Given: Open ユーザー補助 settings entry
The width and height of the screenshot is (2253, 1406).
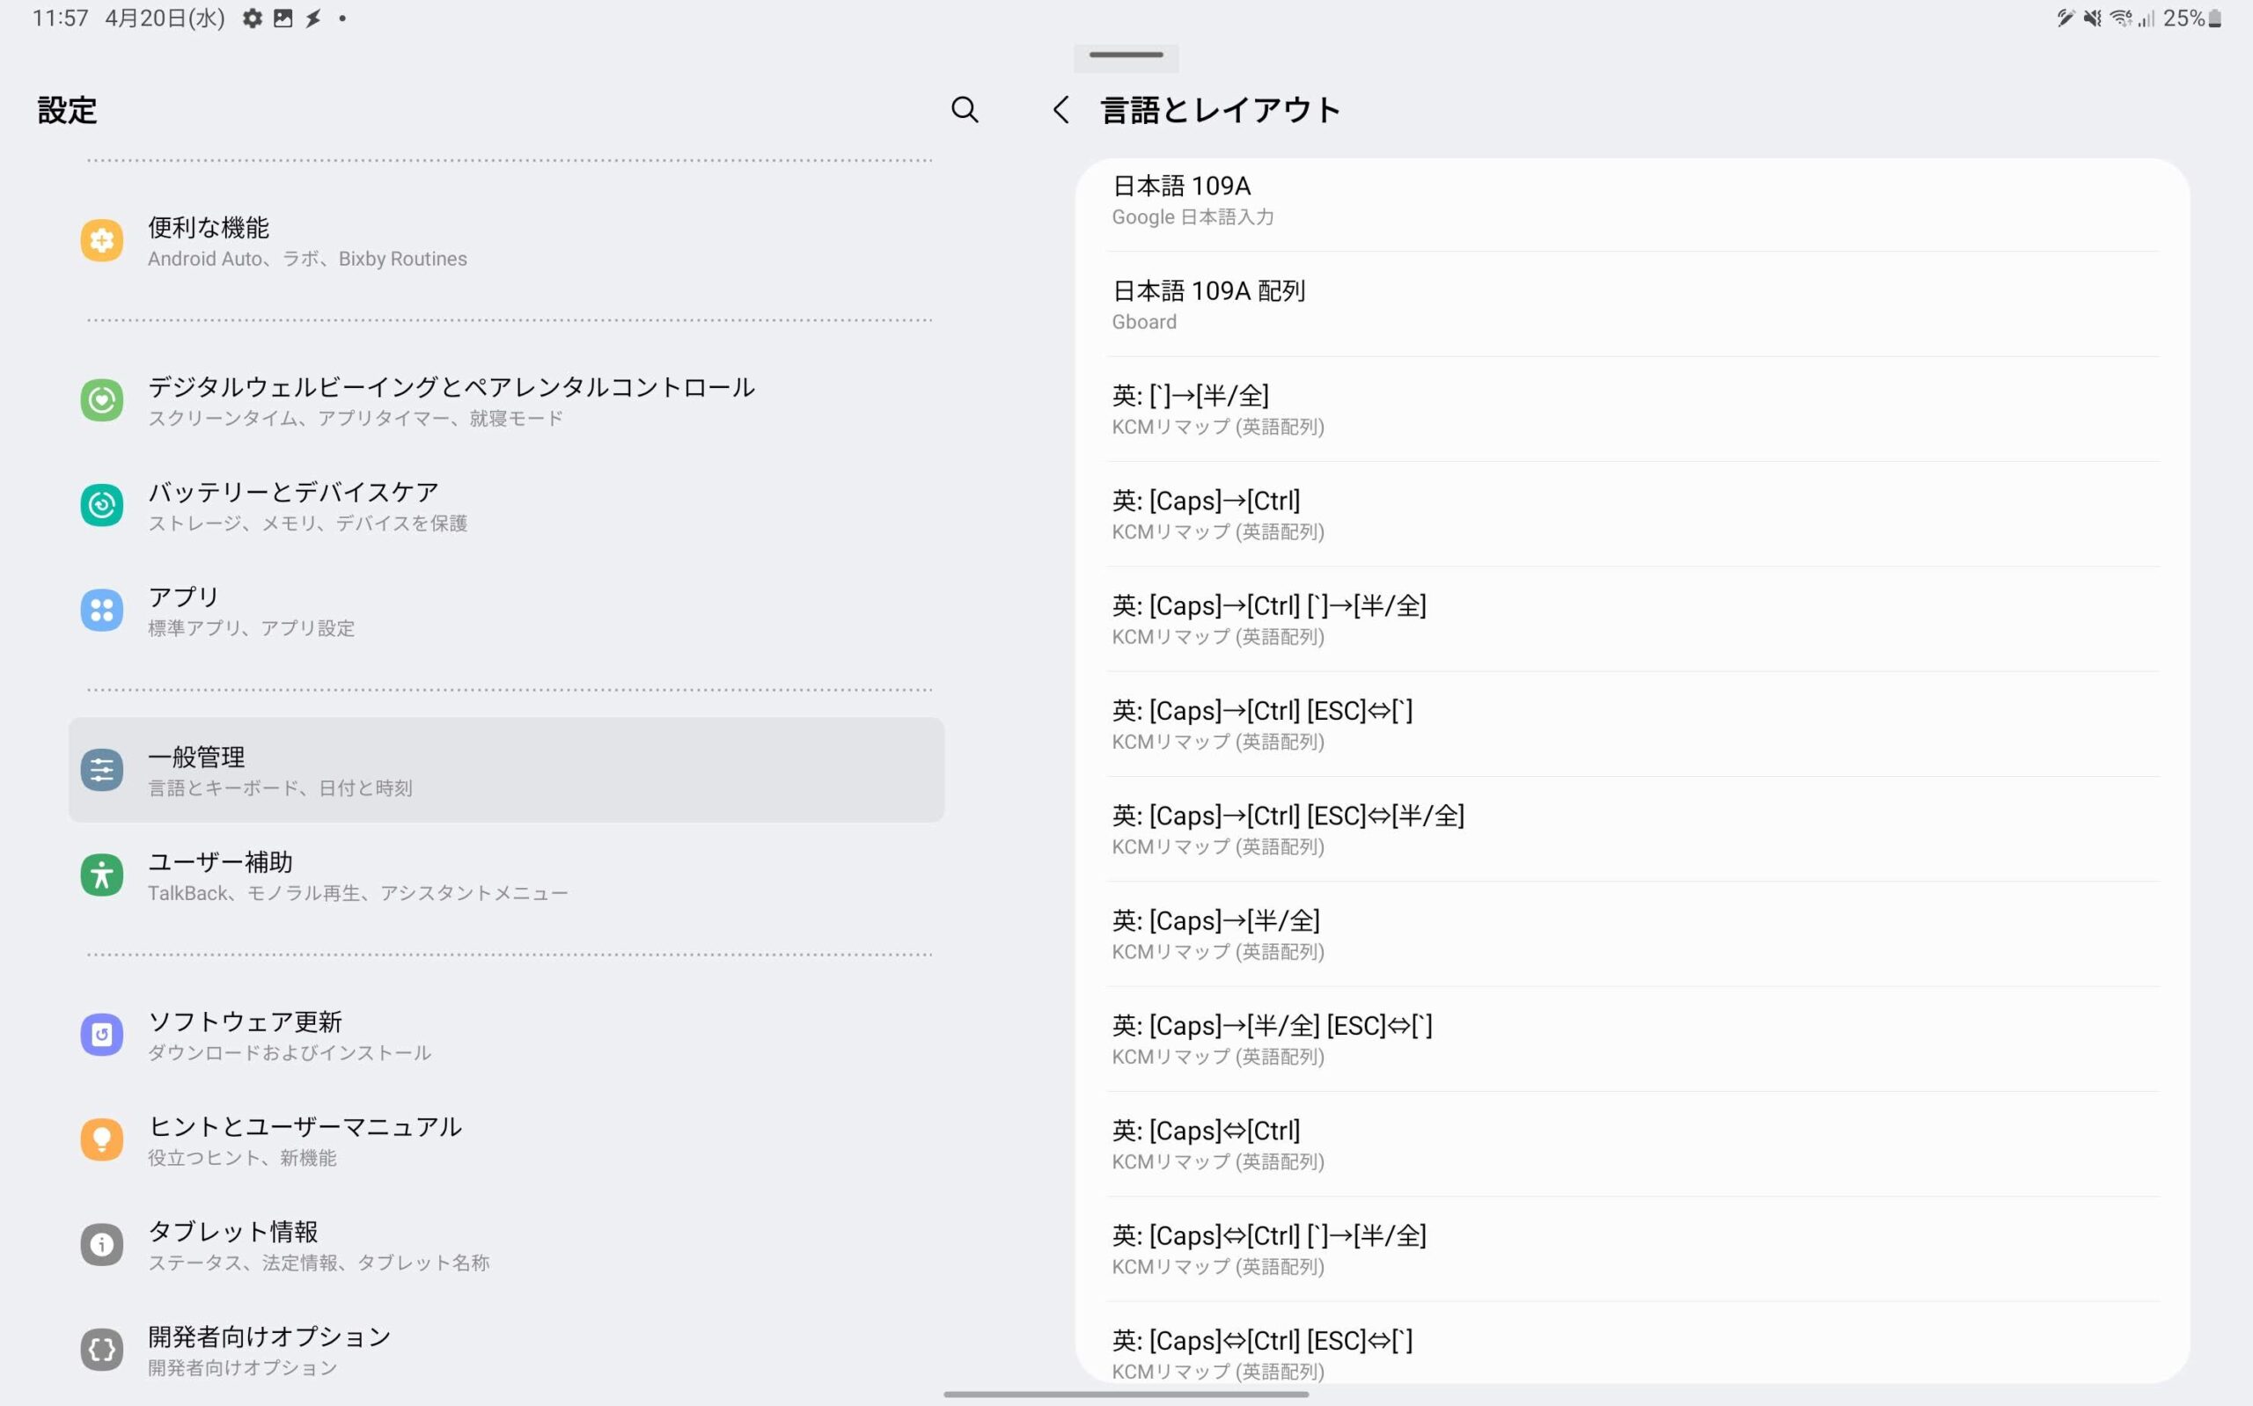Looking at the screenshot, I should tap(507, 875).
